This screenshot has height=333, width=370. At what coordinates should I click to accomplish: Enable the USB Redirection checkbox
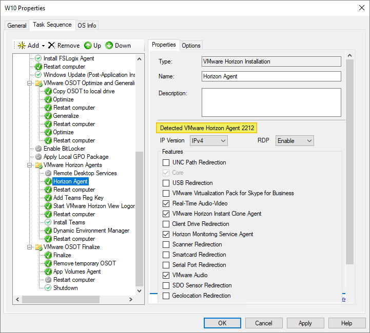166,183
